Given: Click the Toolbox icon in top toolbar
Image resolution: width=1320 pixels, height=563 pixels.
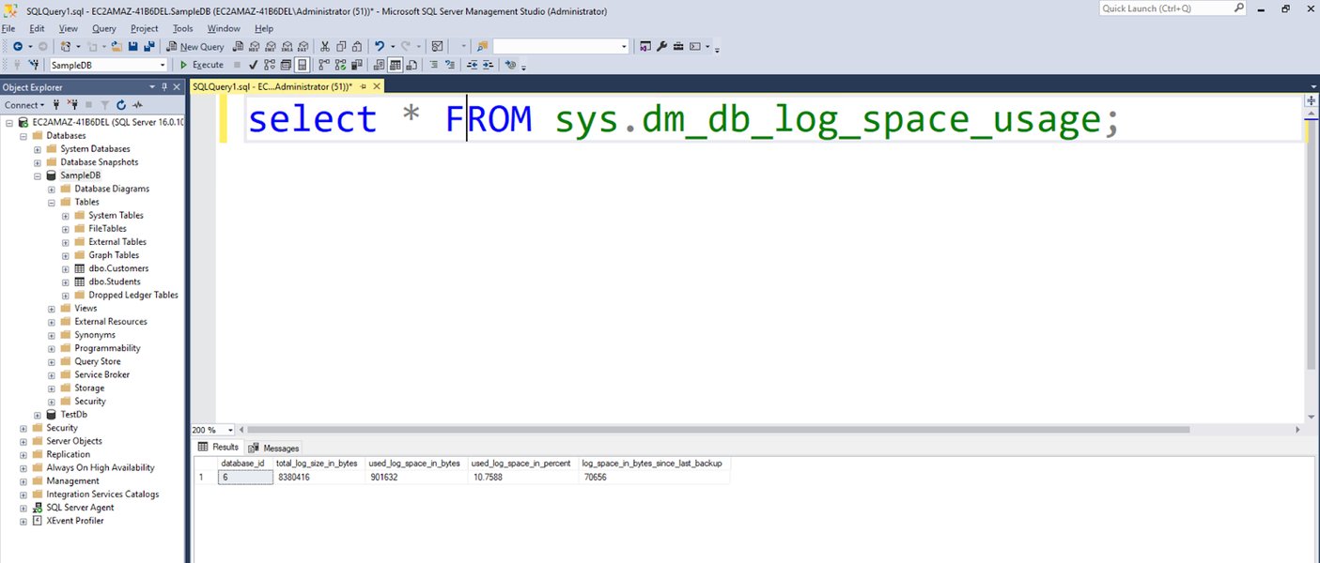Looking at the screenshot, I should tap(678, 46).
